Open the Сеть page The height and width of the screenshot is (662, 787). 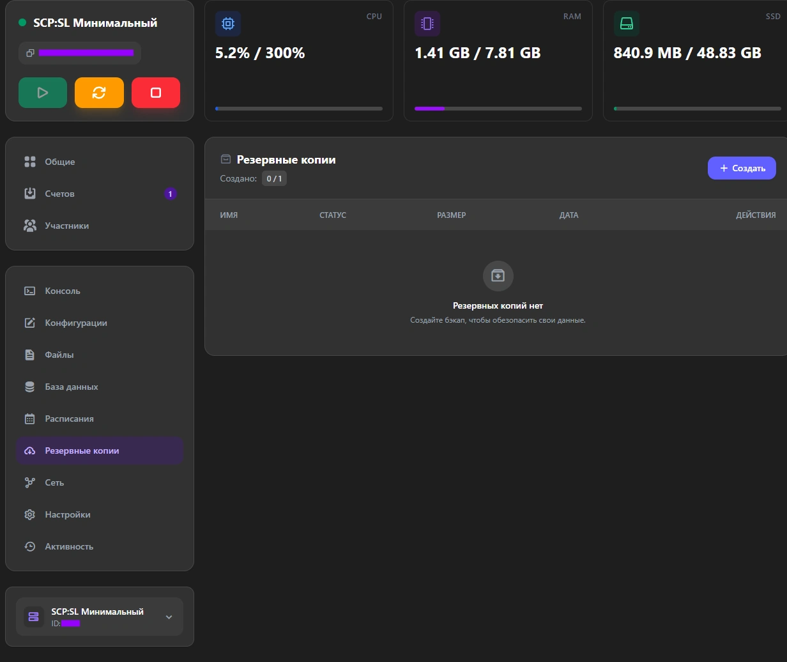point(100,482)
